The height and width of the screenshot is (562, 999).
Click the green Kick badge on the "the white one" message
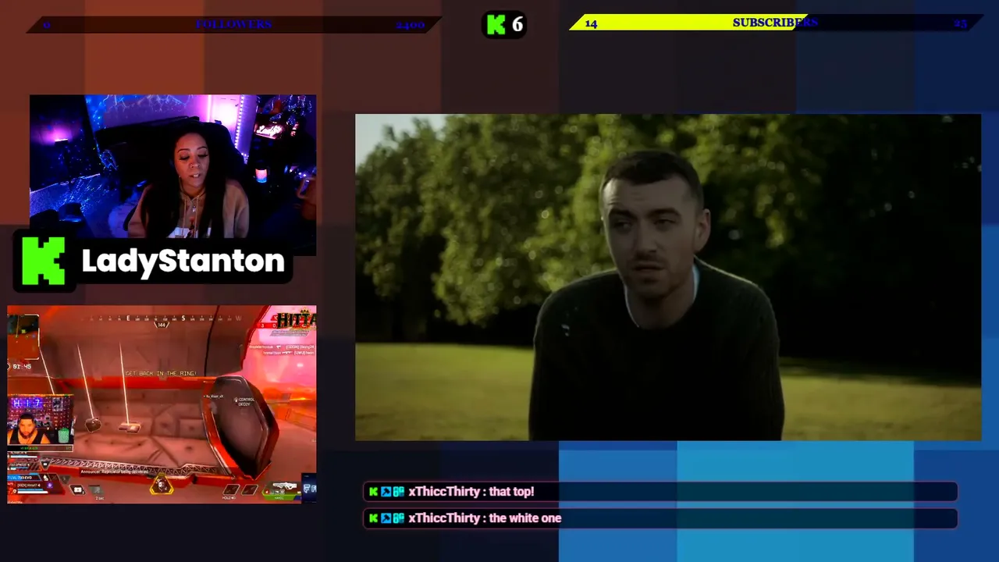(373, 518)
